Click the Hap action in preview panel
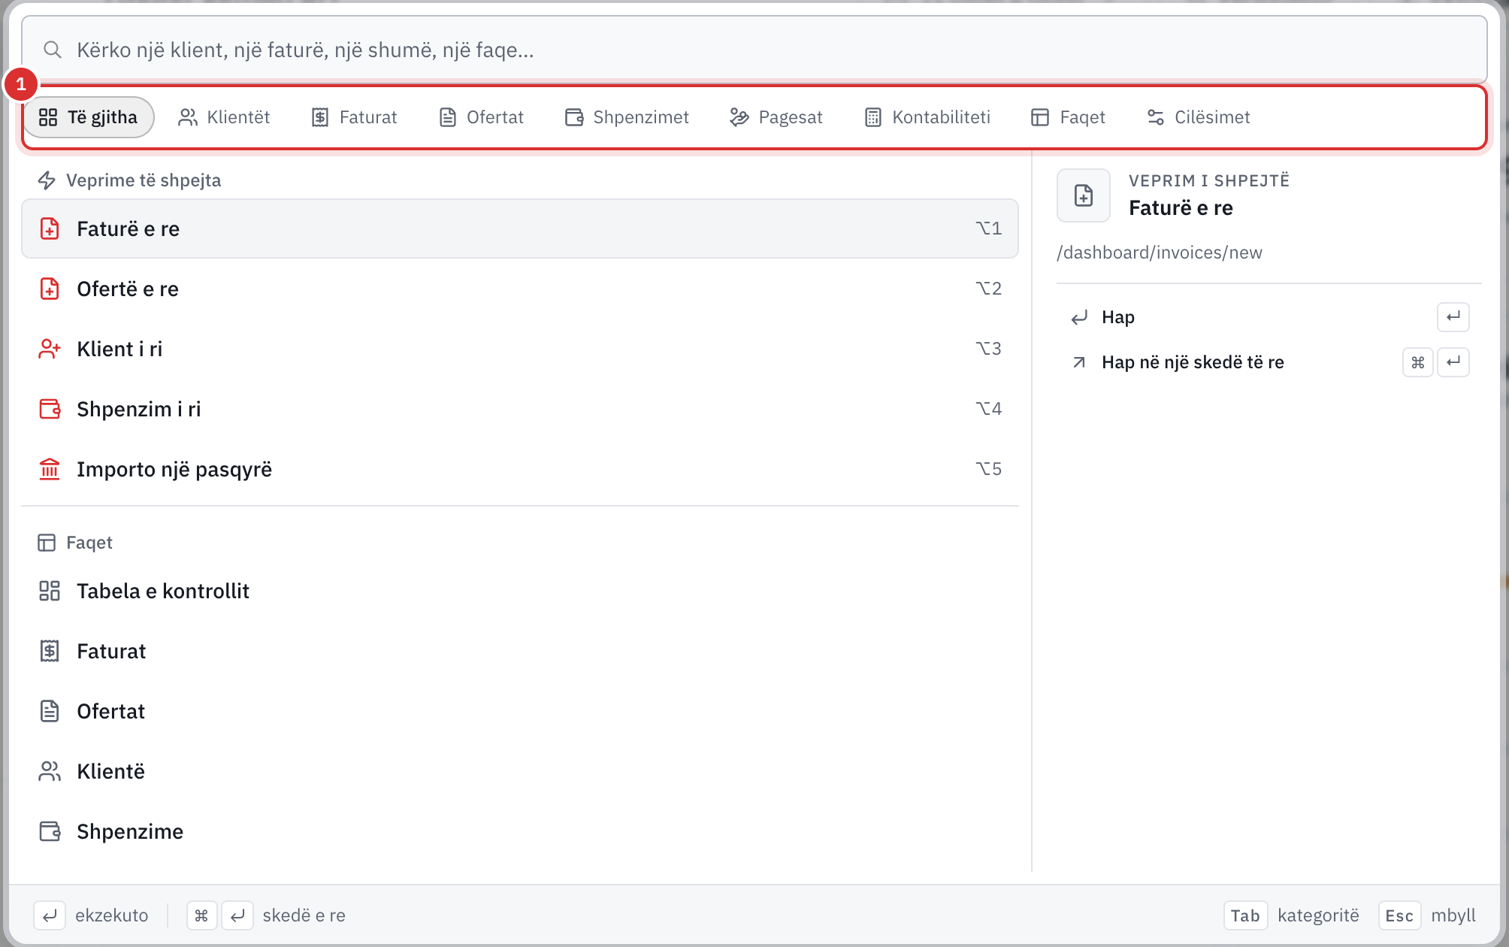This screenshot has width=1509, height=947. coord(1269,317)
